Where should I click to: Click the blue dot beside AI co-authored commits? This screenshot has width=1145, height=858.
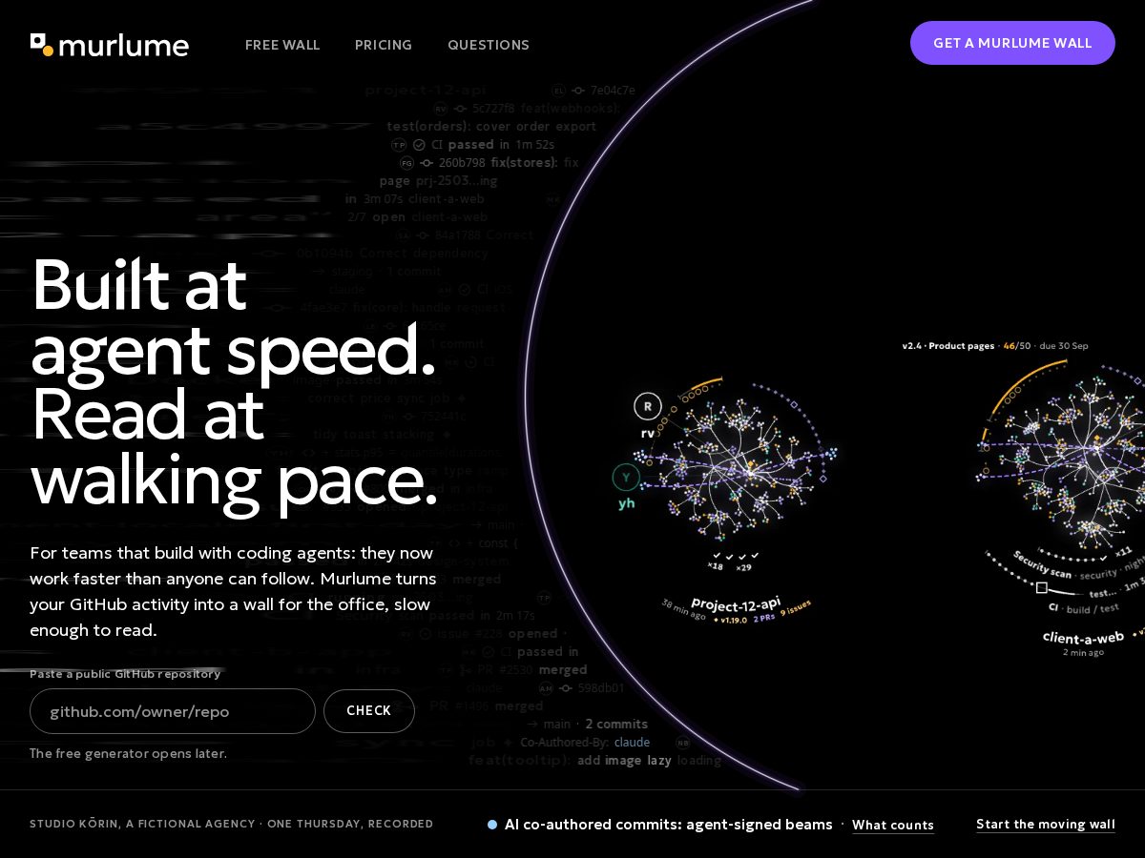(x=492, y=825)
